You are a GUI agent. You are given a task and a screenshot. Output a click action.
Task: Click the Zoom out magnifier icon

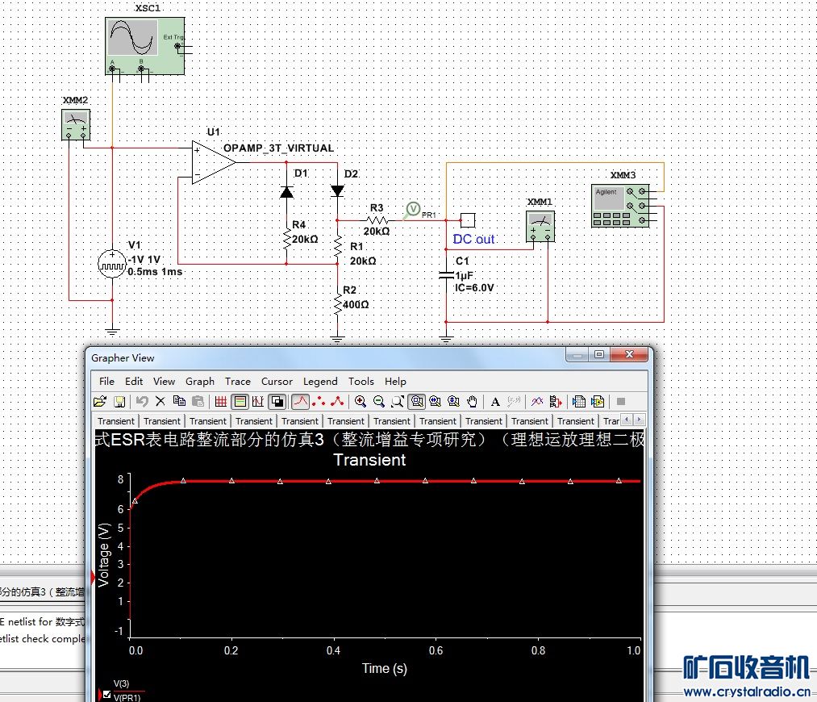pos(378,401)
